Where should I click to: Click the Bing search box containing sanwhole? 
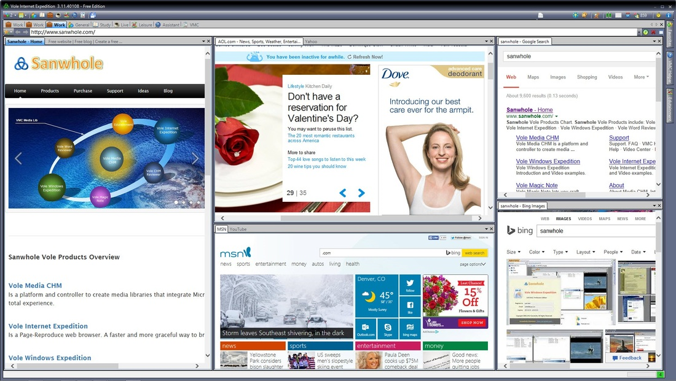[596, 231]
